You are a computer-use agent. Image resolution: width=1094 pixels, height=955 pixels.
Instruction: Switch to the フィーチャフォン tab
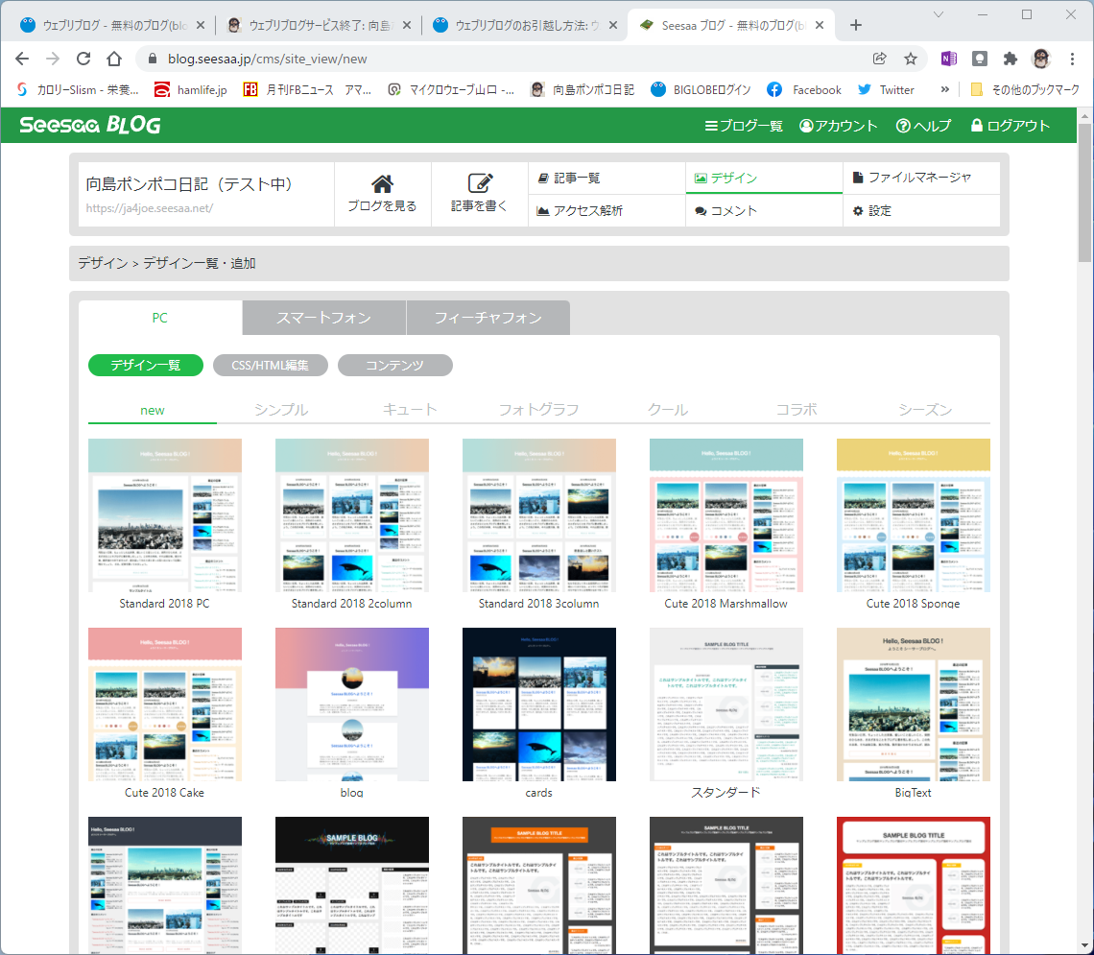[488, 318]
